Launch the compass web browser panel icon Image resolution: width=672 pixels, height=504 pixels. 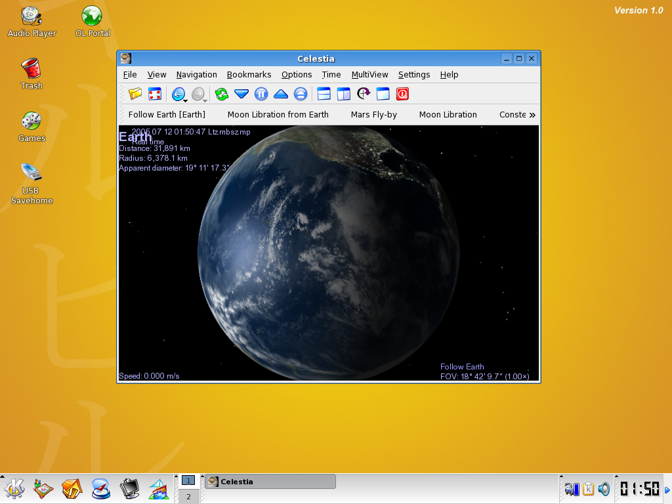[x=100, y=488]
